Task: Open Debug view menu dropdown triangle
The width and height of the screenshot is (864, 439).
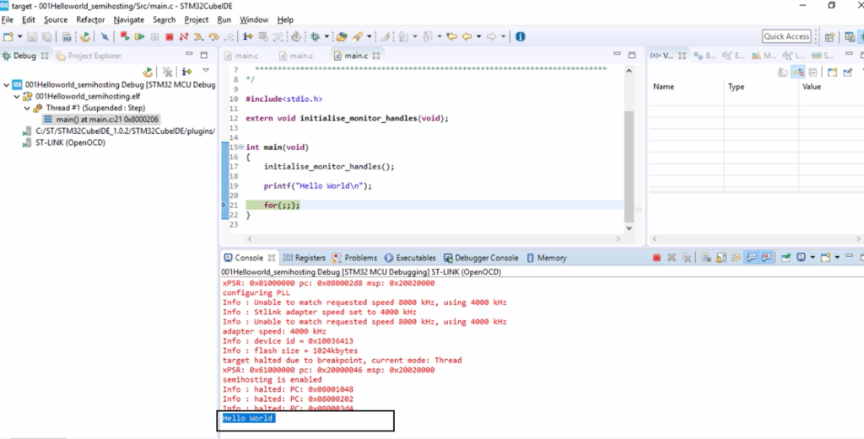Action: pyautogui.click(x=206, y=71)
